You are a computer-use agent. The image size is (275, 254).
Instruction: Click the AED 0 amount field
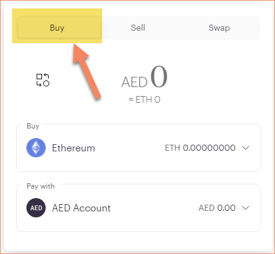click(x=145, y=77)
